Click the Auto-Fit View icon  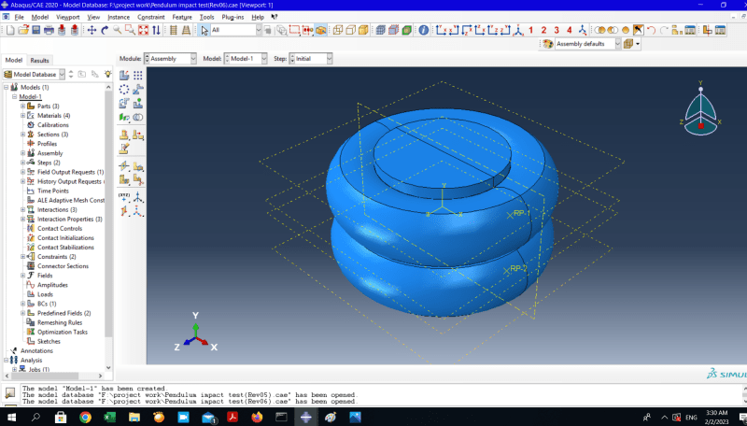click(x=143, y=30)
